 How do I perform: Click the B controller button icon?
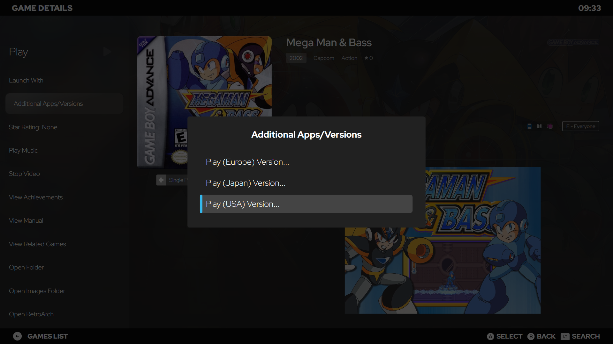[x=531, y=336]
